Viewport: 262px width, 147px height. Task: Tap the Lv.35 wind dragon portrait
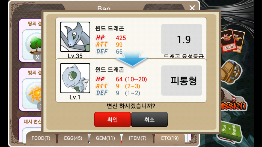point(75,37)
